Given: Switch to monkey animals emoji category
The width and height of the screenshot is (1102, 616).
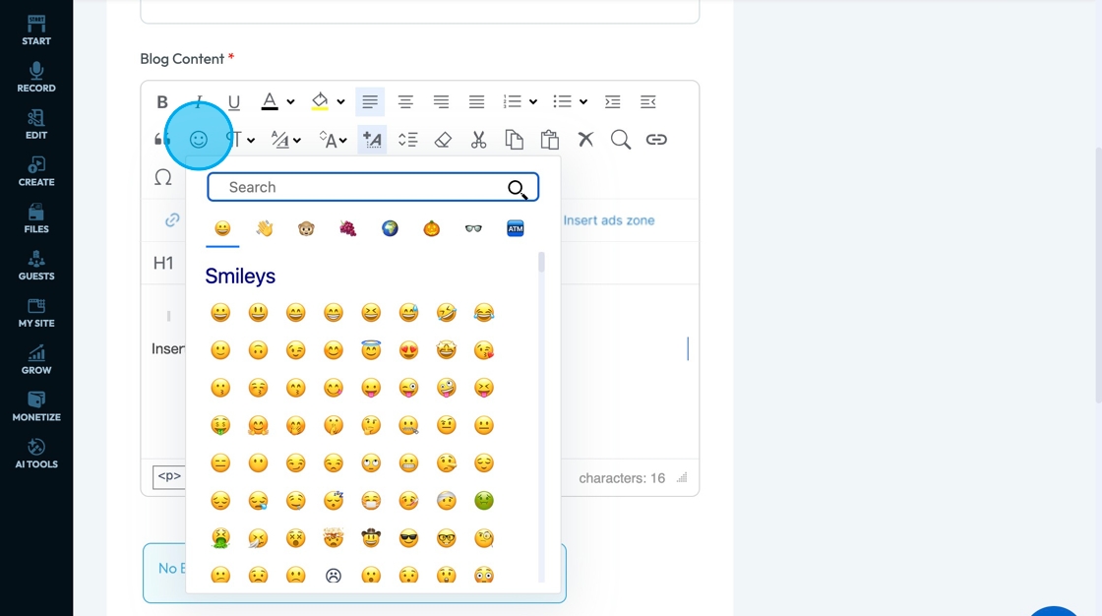Looking at the screenshot, I should click(306, 228).
